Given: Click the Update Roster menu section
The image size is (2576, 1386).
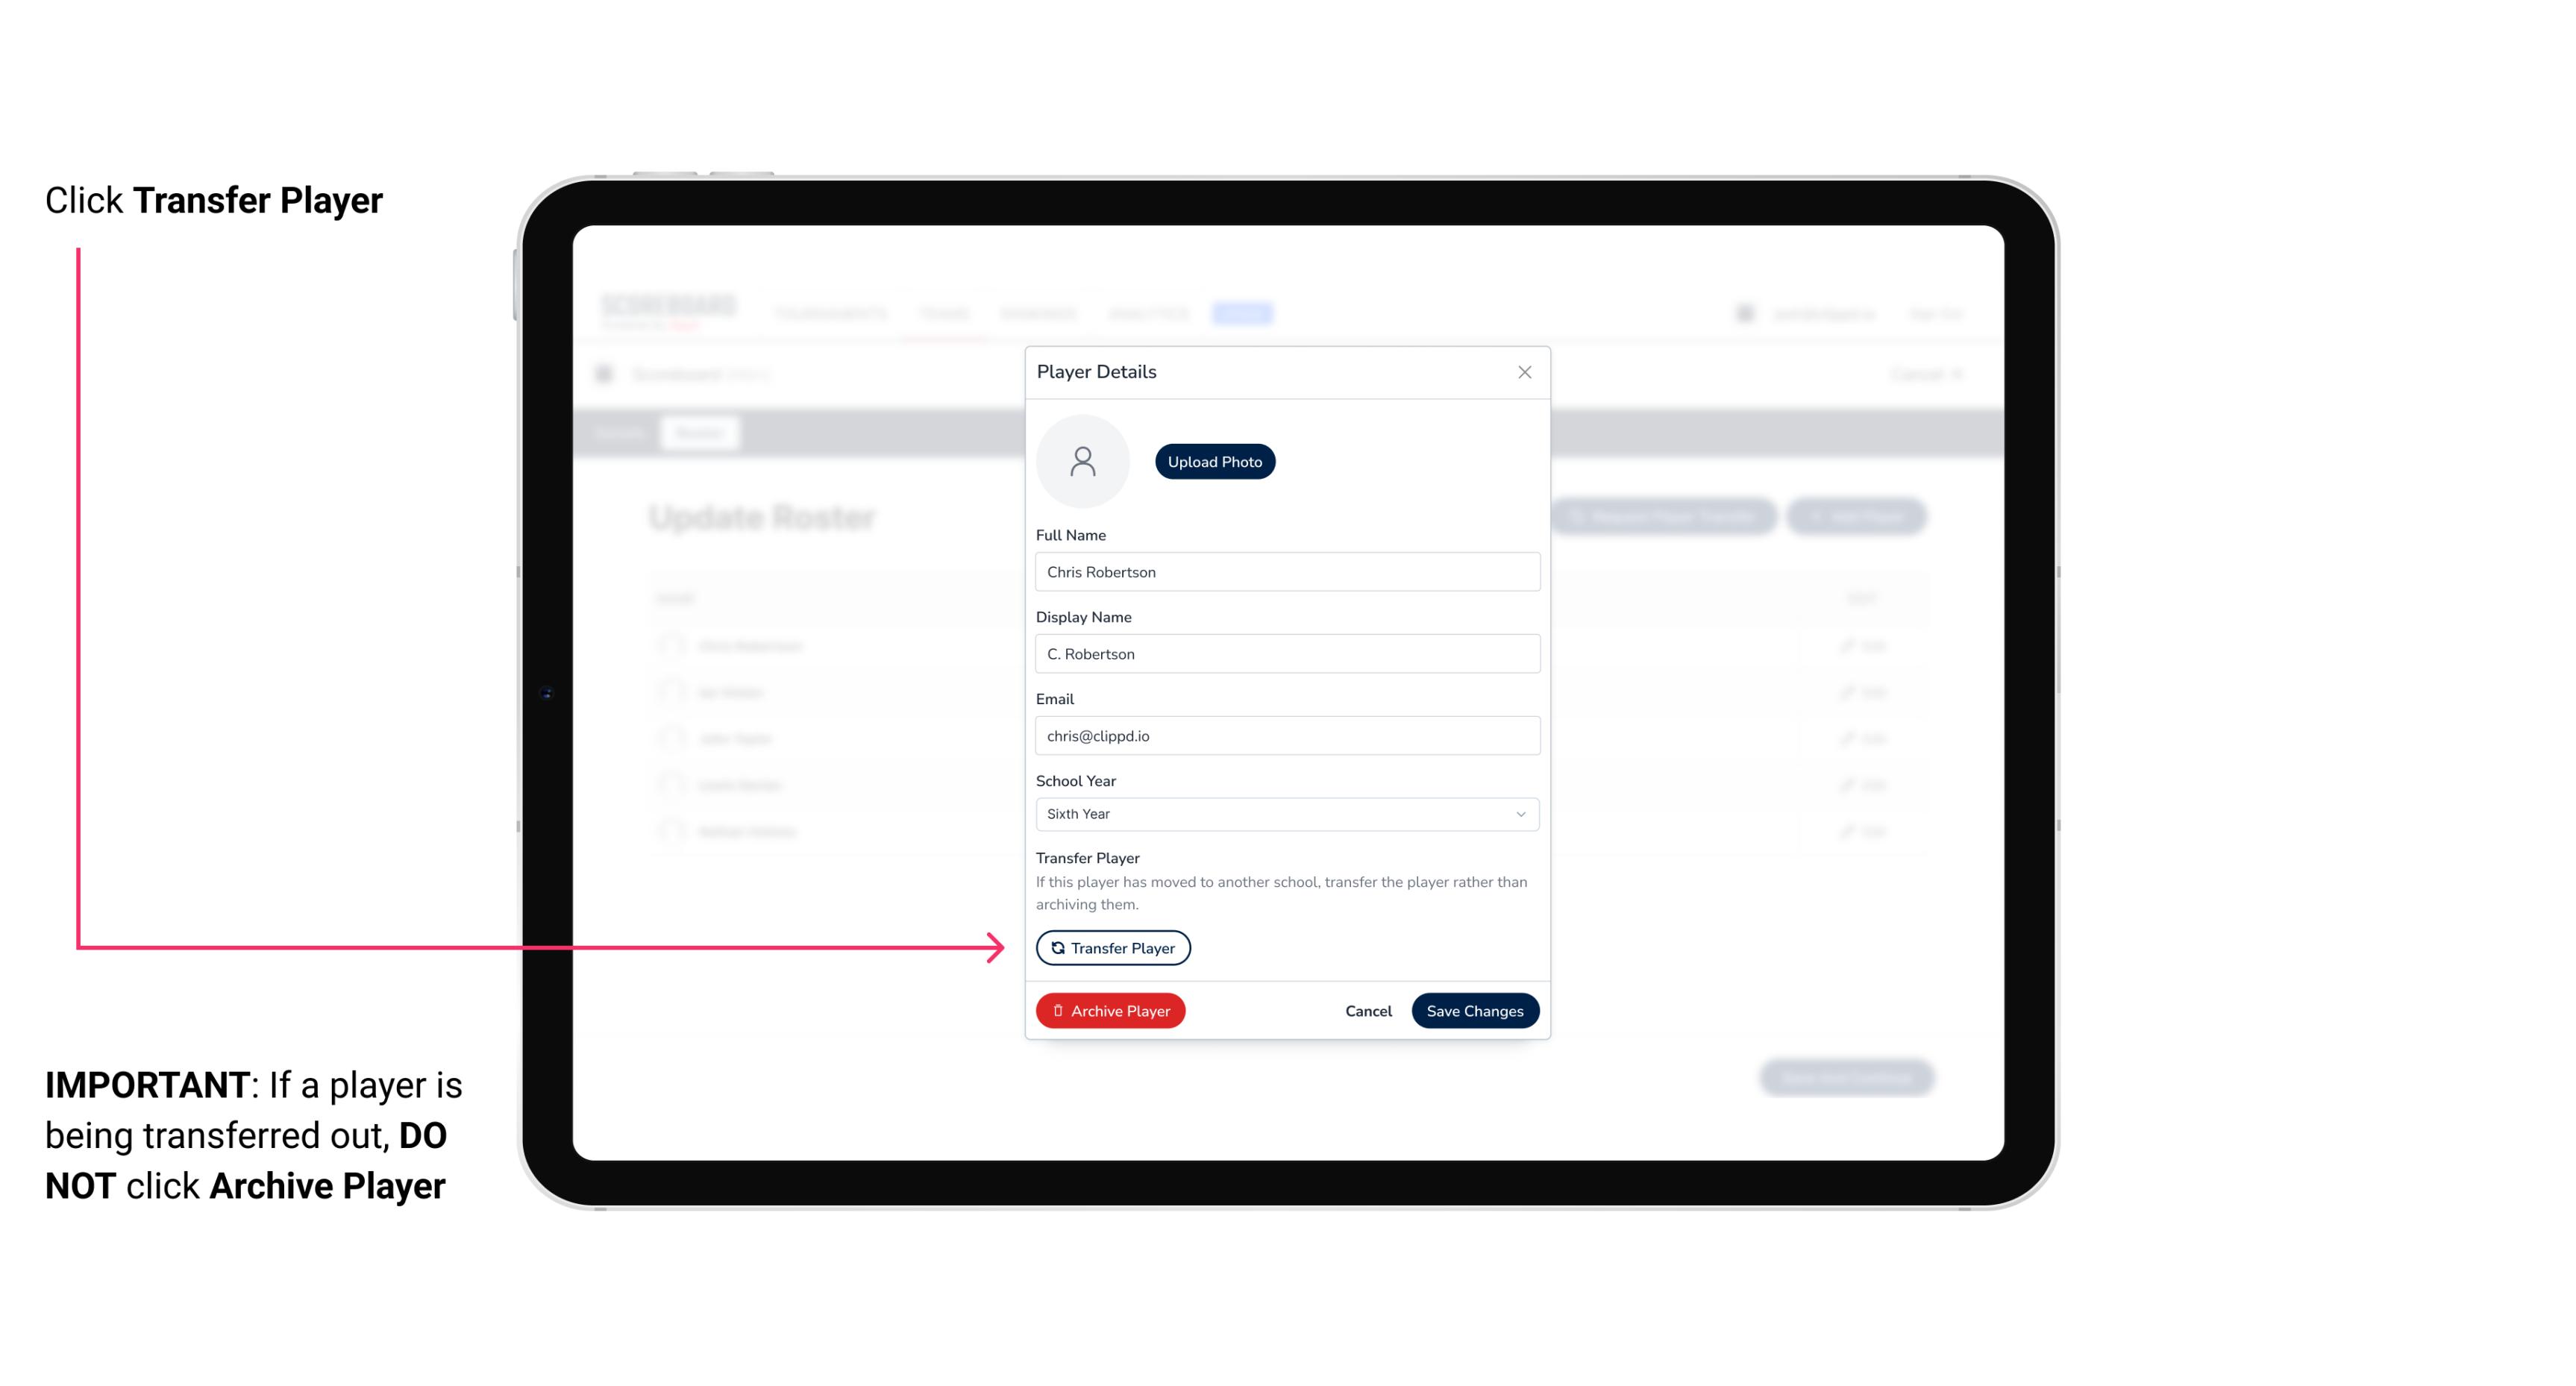Looking at the screenshot, I should [x=765, y=515].
